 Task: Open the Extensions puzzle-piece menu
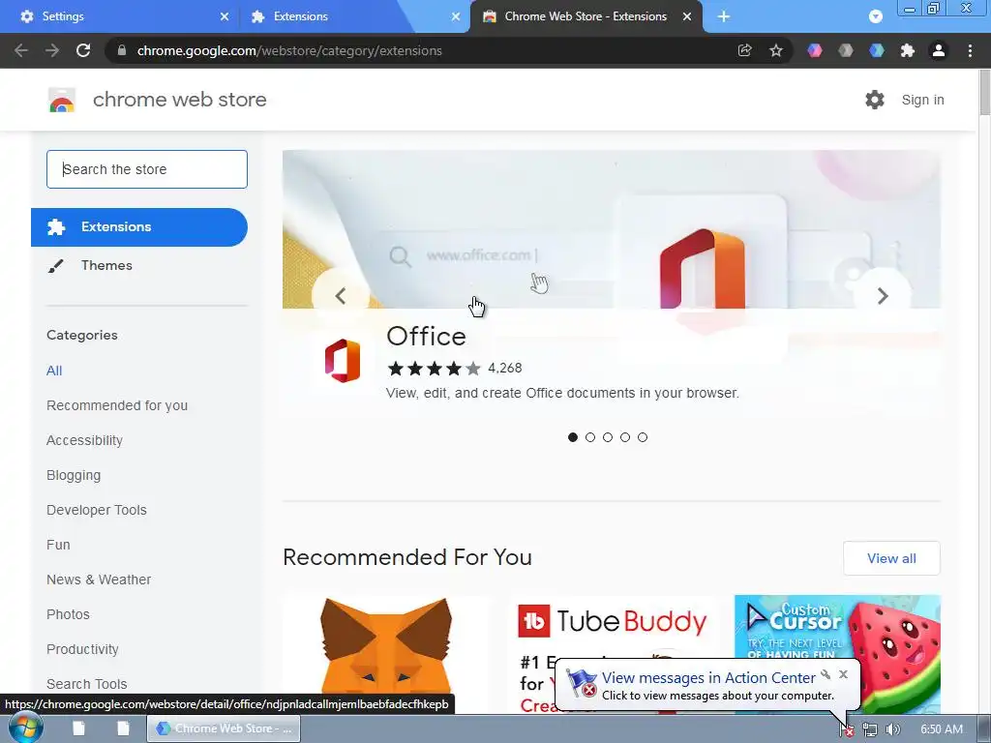[x=908, y=50]
